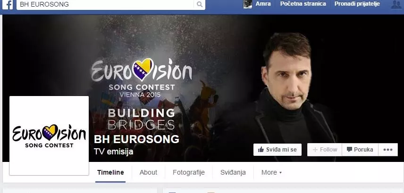Click the plus Follow button
The height and width of the screenshot is (193, 404).
(325, 150)
